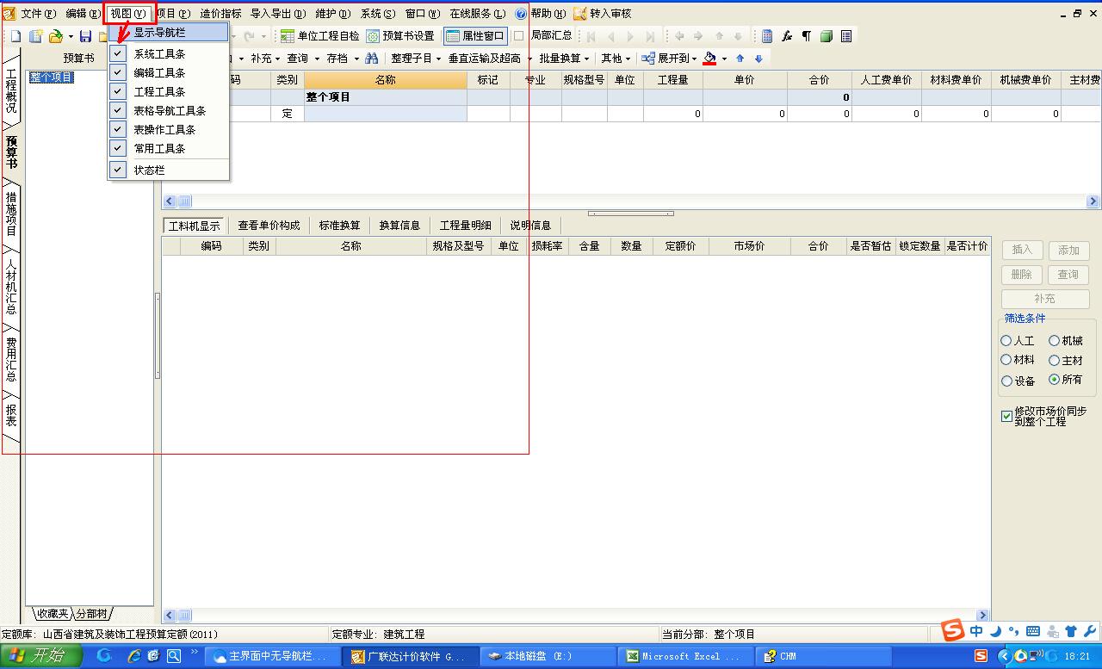Screen dimensions: 1102x669
Task: Open the 造价指标 menu
Action: 220,14
